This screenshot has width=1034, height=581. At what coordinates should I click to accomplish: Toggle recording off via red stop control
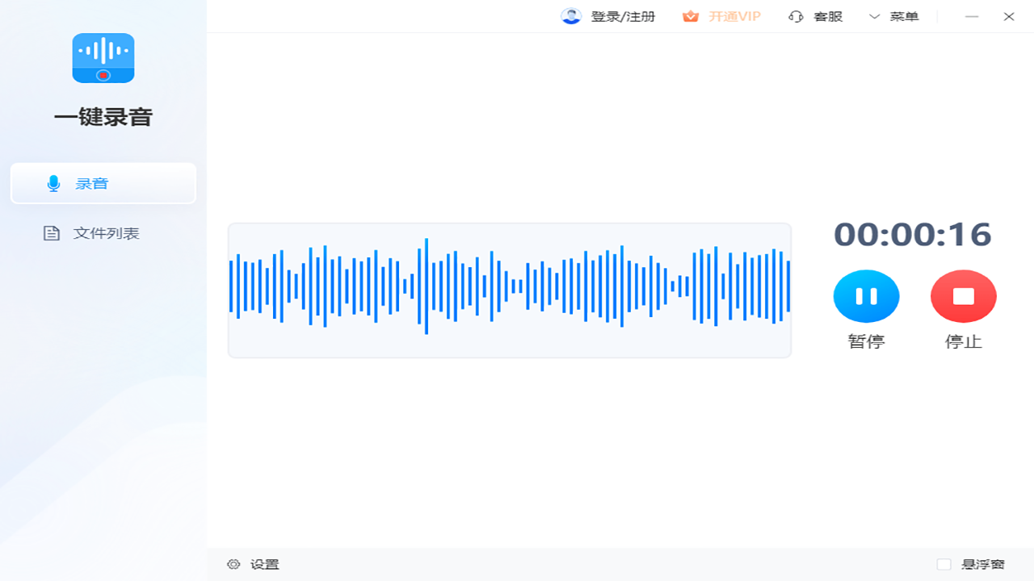tap(963, 296)
